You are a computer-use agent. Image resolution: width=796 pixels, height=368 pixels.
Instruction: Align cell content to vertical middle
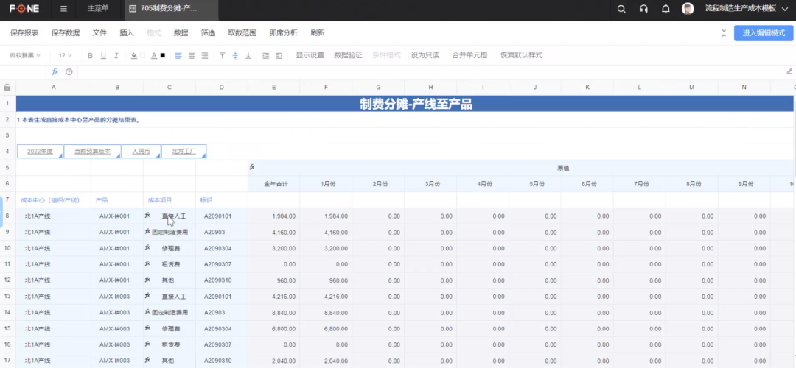pos(235,55)
